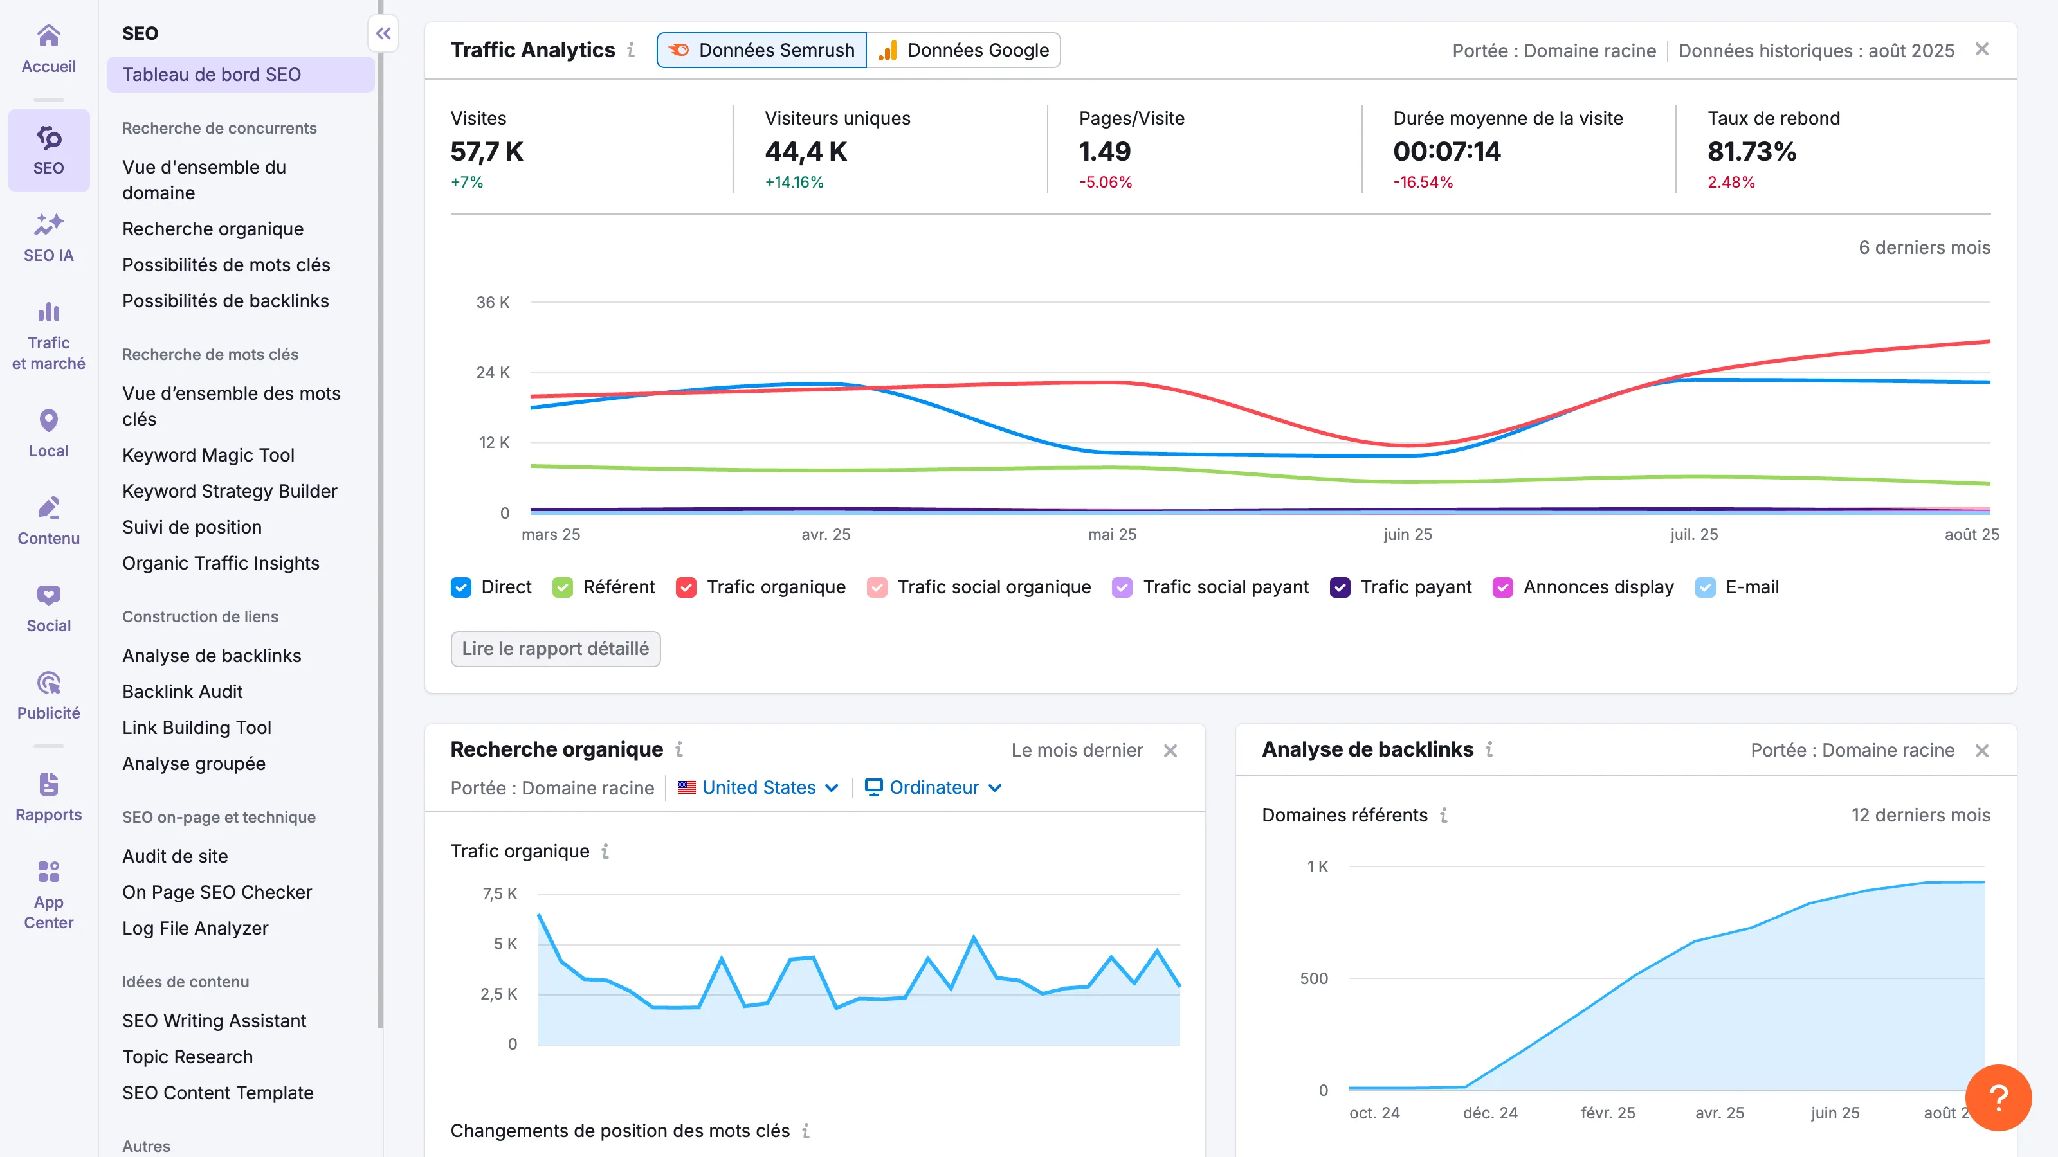This screenshot has height=1157, width=2058.
Task: Close the Recherche organique widget
Action: coord(1170,751)
